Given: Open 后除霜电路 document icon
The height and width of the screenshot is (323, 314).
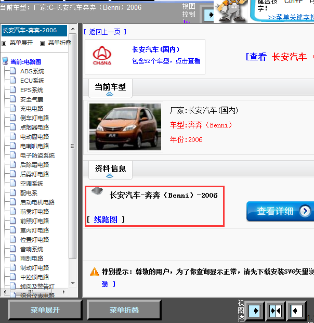Looking at the screenshot, I should click(x=13, y=164).
